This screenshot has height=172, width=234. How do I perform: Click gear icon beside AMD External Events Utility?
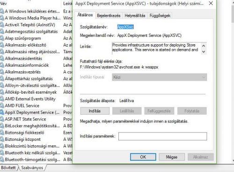click(x=2, y=99)
